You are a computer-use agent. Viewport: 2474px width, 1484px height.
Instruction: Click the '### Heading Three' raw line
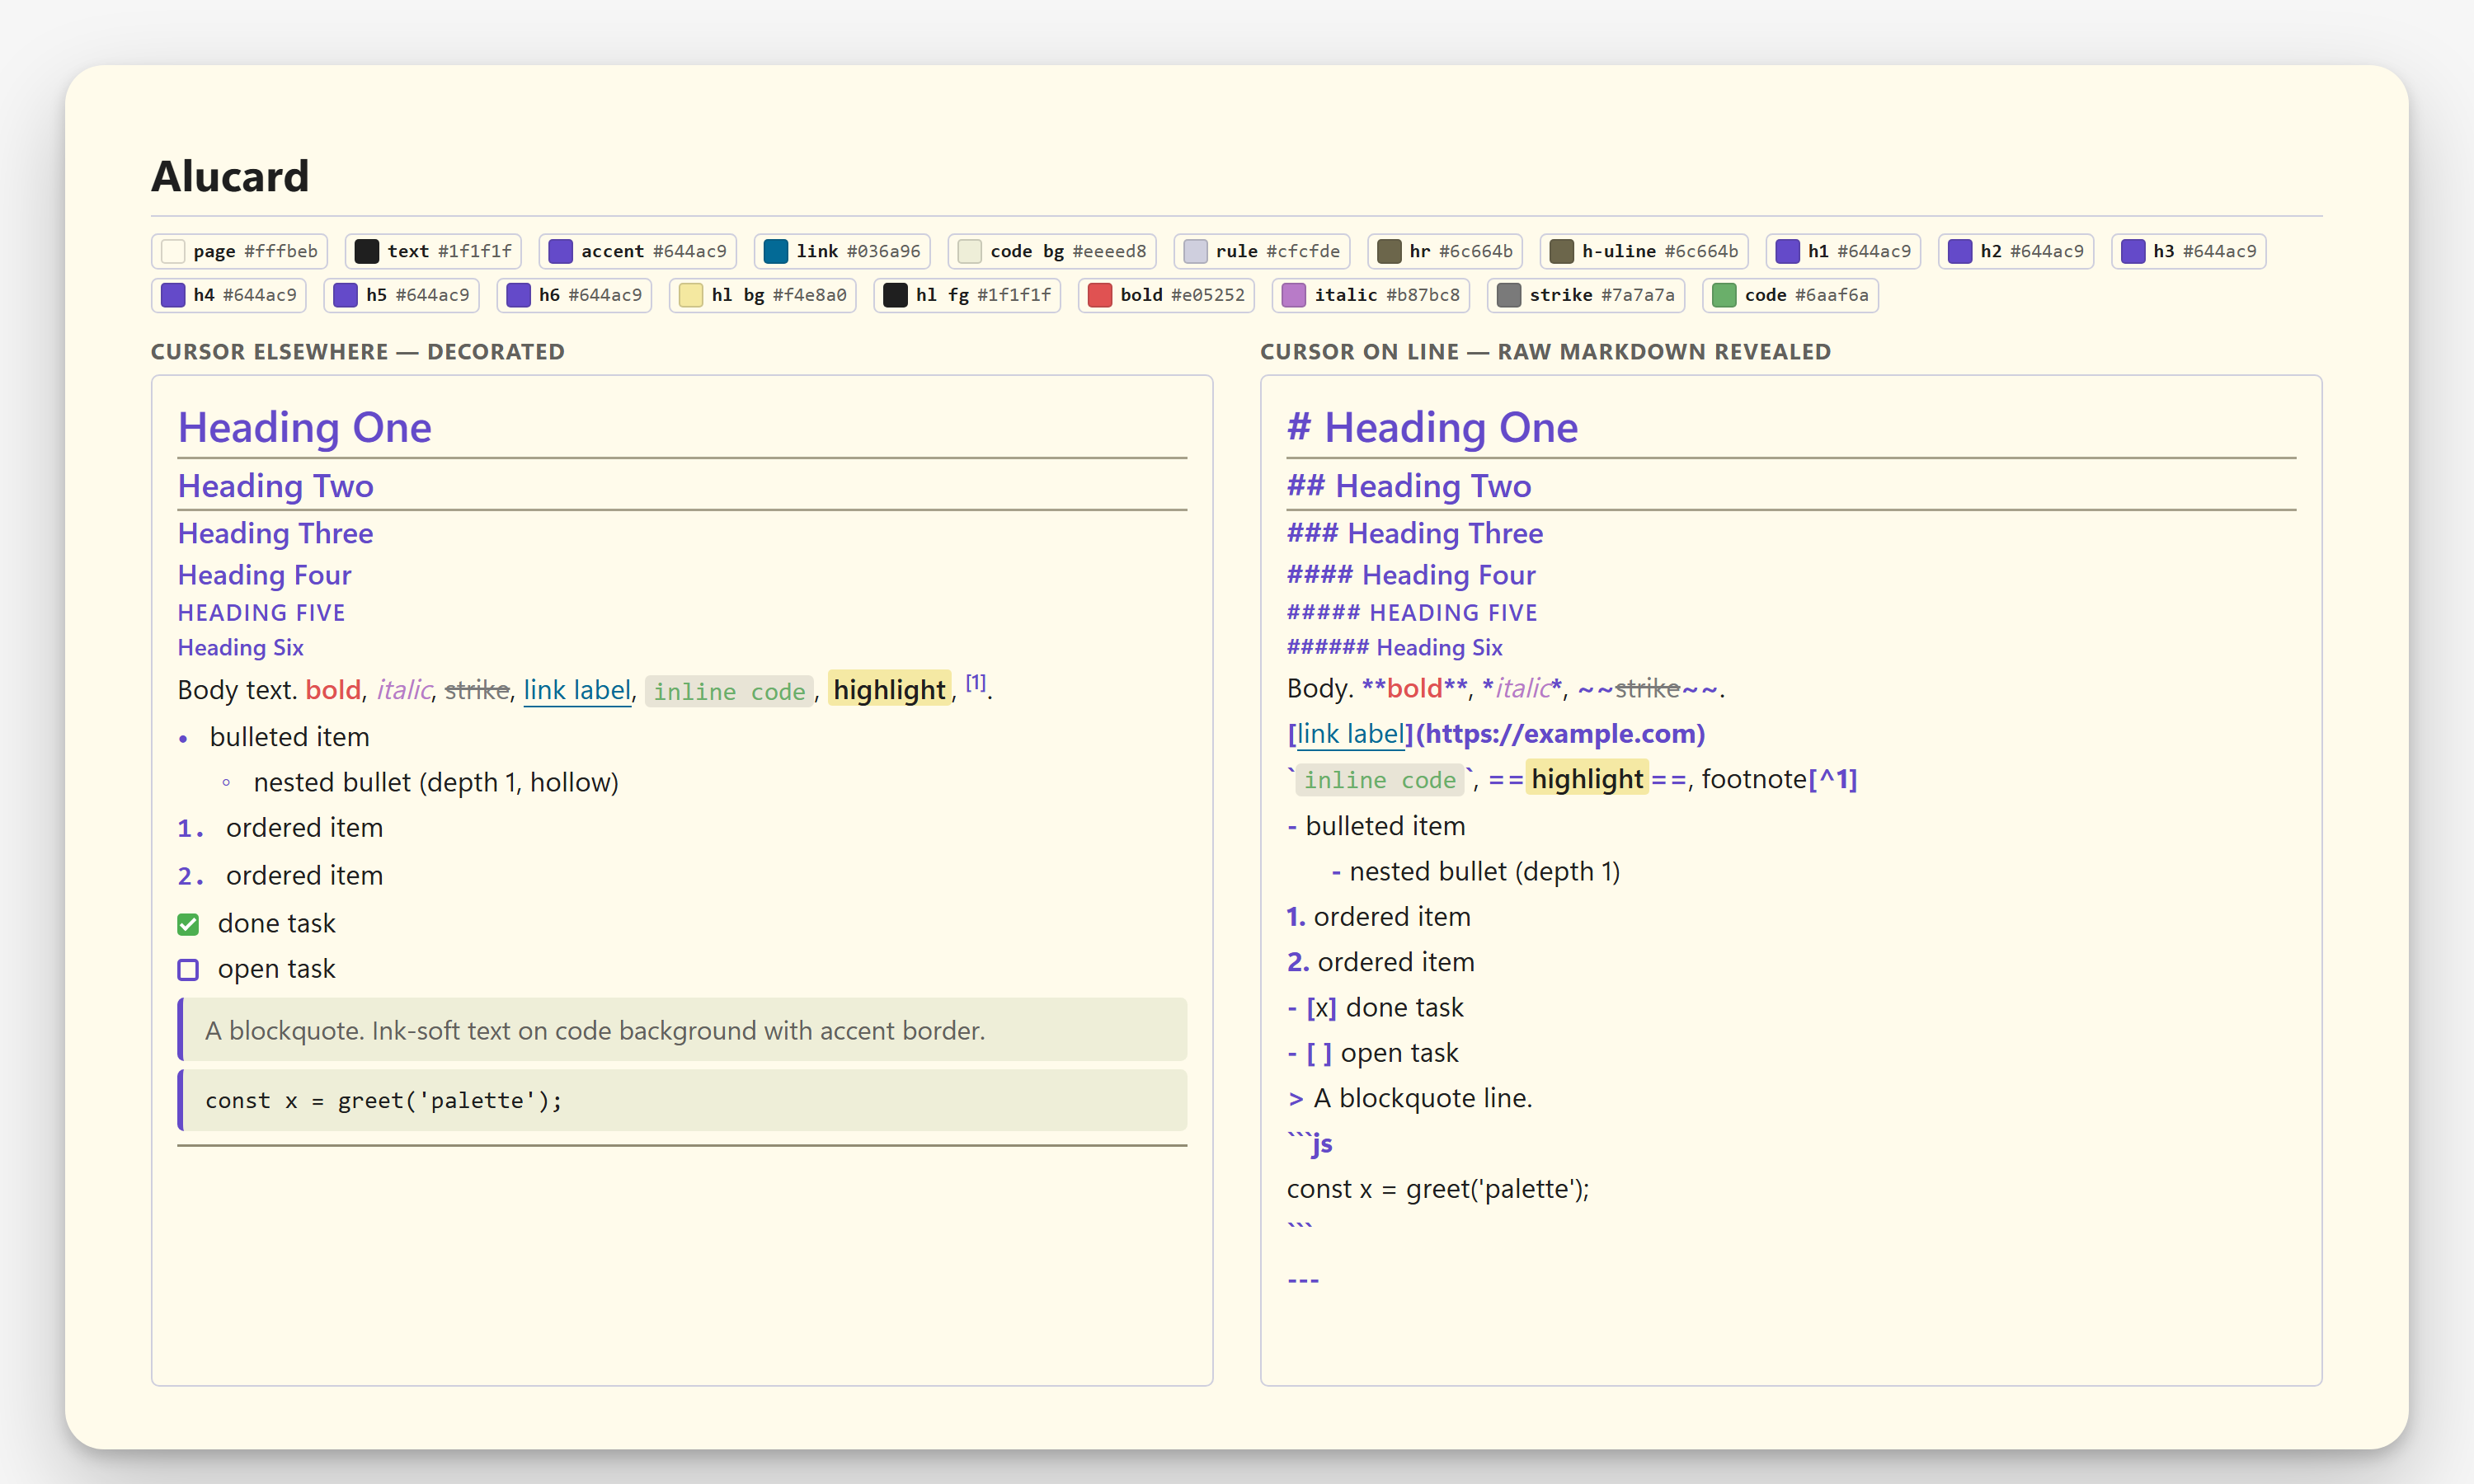[1415, 534]
